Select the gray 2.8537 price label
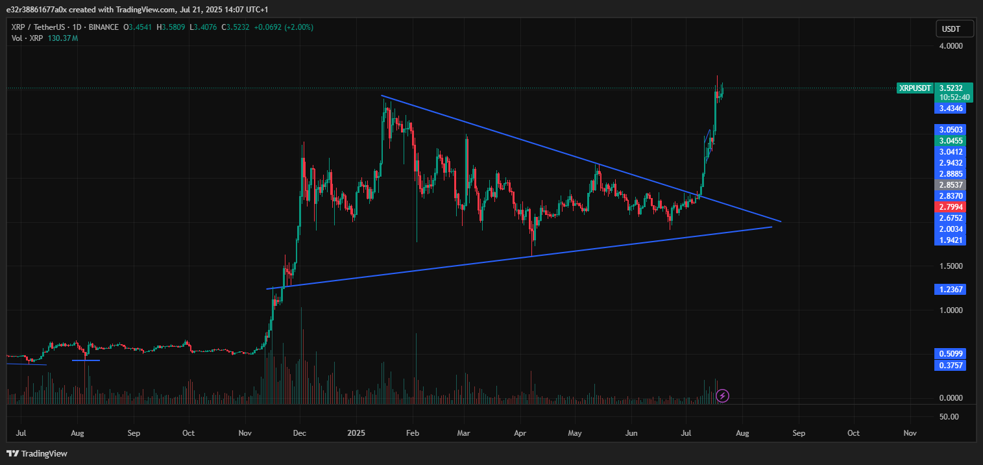 [950, 184]
